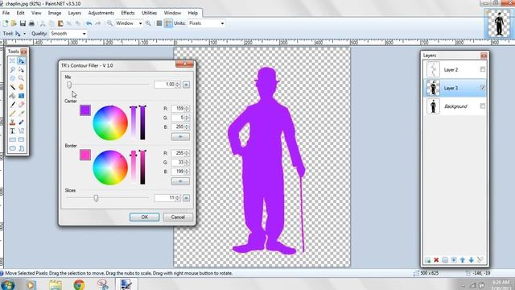The width and height of the screenshot is (515, 290).
Task: Select the Rounded Rectangle tool
Action: click(x=22, y=139)
